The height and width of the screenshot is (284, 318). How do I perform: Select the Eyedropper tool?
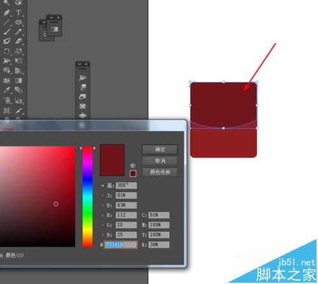tap(6, 90)
